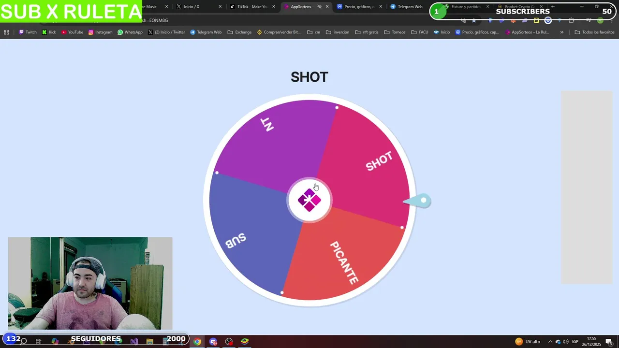Close the Precio, gráficos tab
Screen dimensions: 619x348
pos(381,7)
